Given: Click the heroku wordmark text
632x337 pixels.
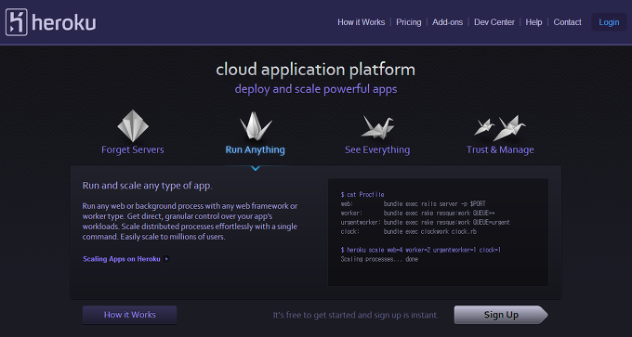Looking at the screenshot, I should pos(64,22).
